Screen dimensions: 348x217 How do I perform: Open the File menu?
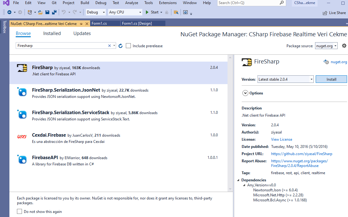[x=16, y=3]
